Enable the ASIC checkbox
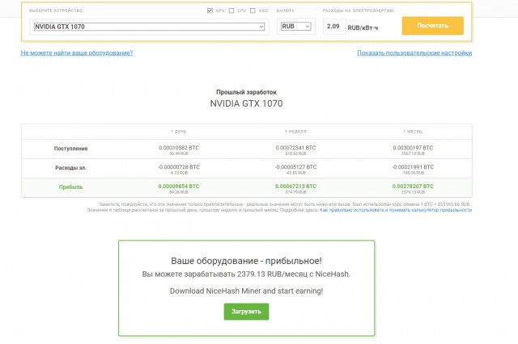Image resolution: width=518 pixels, height=344 pixels. [x=253, y=10]
